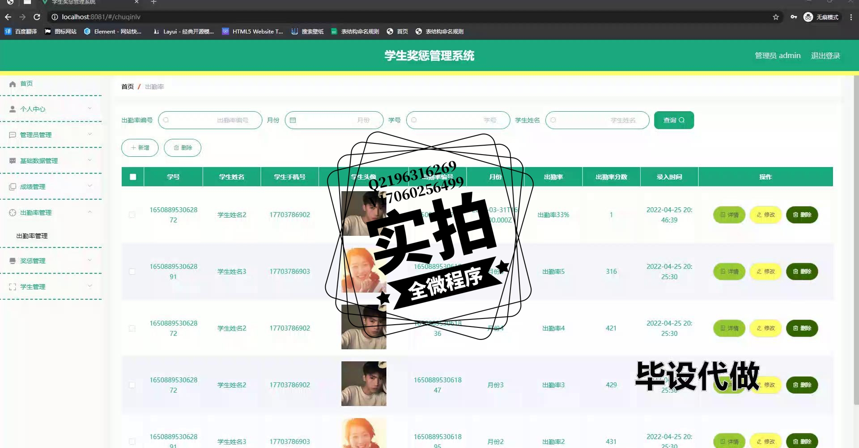
Task: Open 详情 for 出勤率分数 431 row
Action: tap(729, 441)
